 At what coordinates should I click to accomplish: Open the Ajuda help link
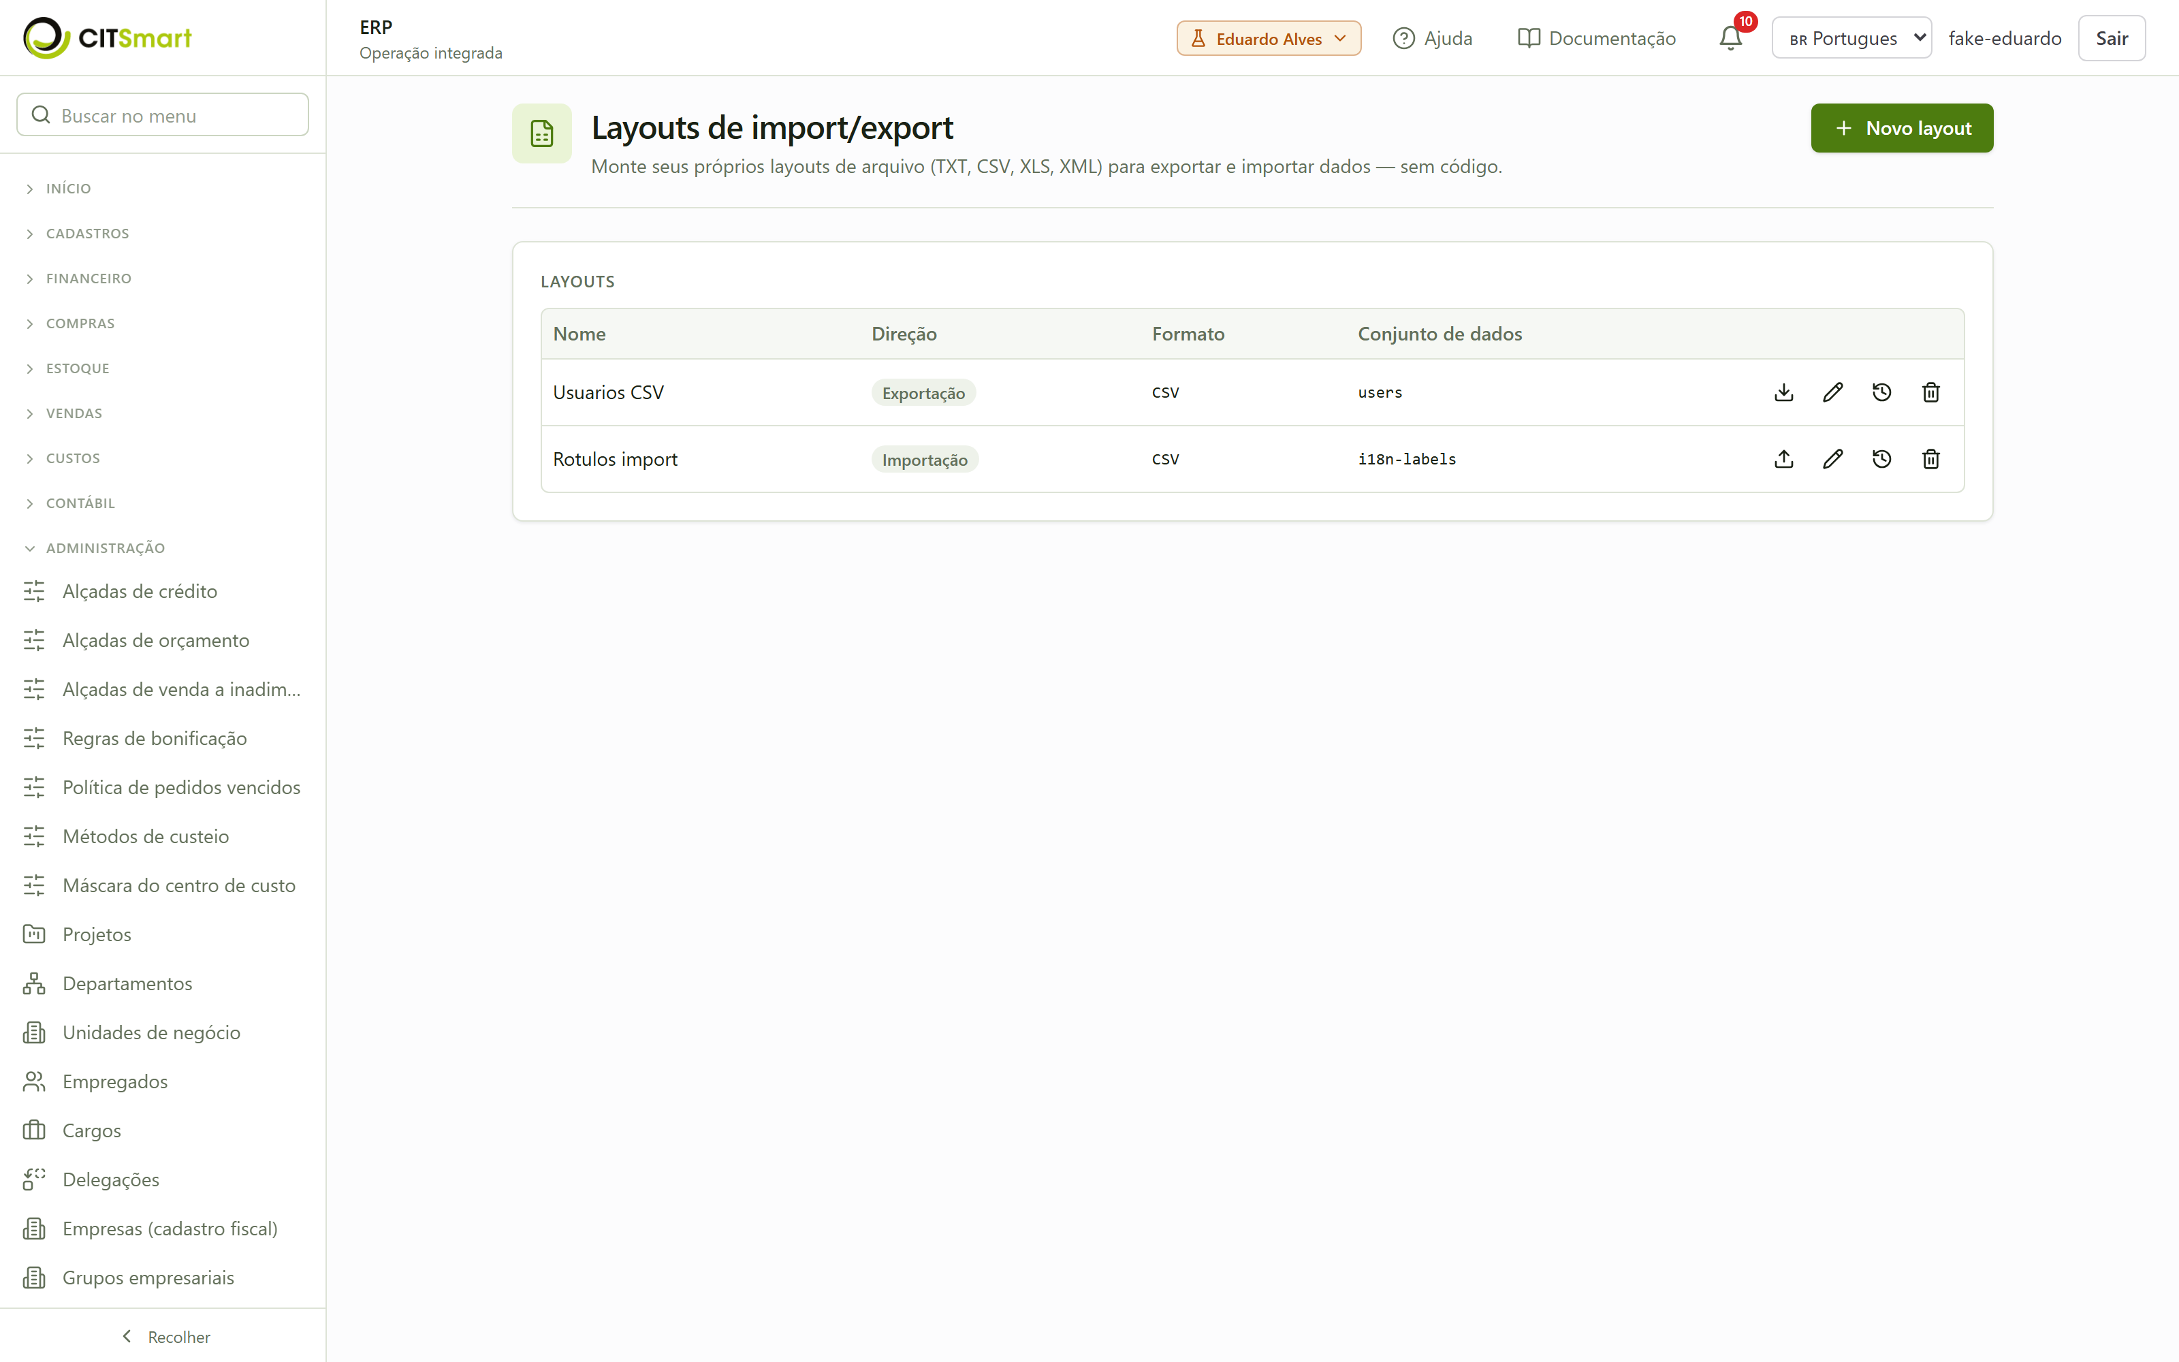point(1433,38)
